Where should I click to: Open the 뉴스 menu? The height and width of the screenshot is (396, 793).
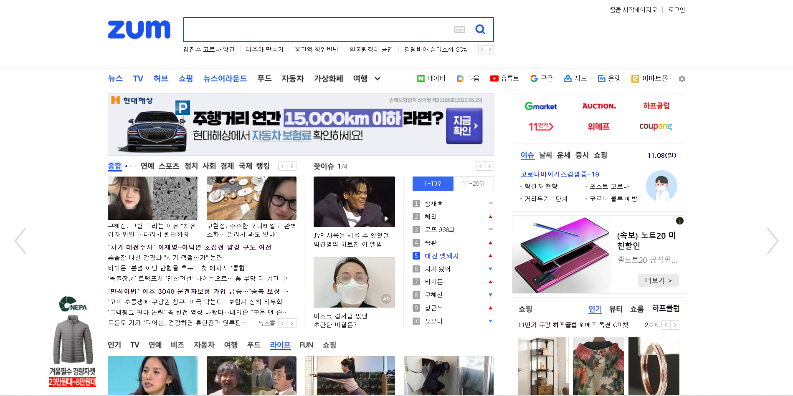(x=115, y=78)
